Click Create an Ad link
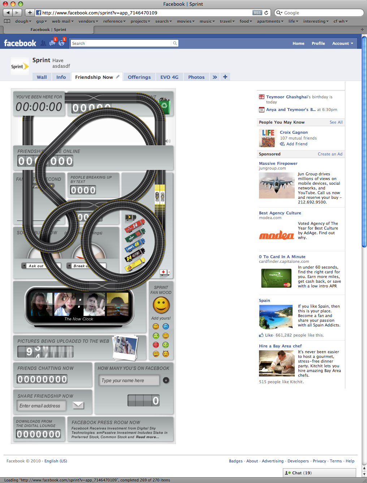Image resolution: width=367 pixels, height=483 pixels. point(330,154)
